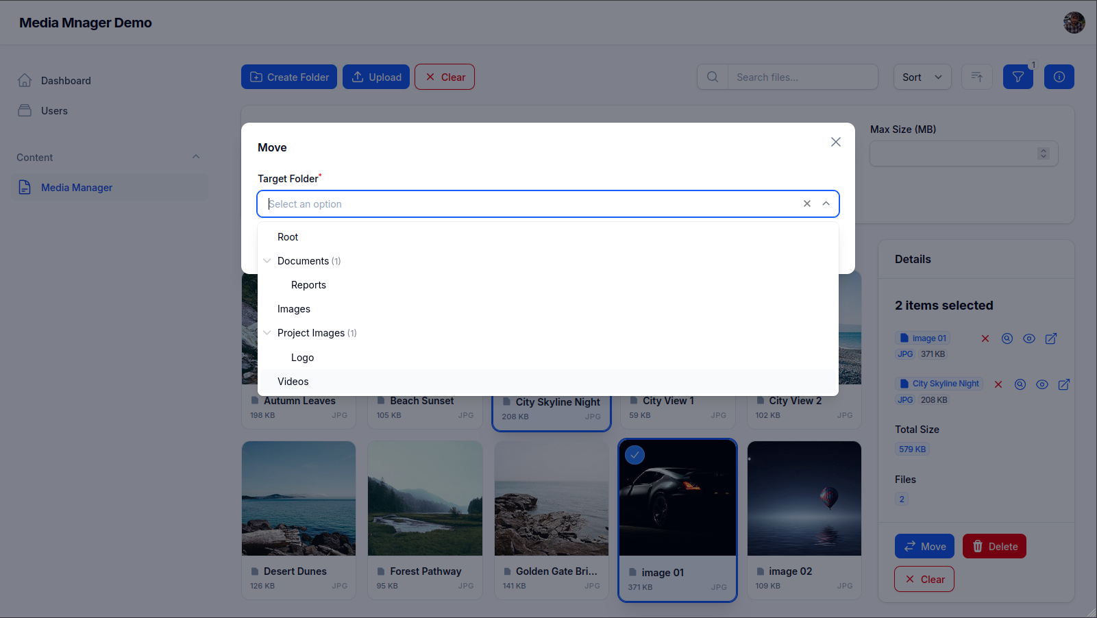Image resolution: width=1097 pixels, height=618 pixels.
Task: Click the filter funnel icon button
Action: tap(1018, 77)
